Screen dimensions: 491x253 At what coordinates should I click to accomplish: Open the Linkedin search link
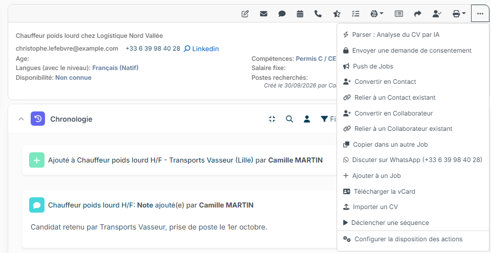[x=202, y=49]
